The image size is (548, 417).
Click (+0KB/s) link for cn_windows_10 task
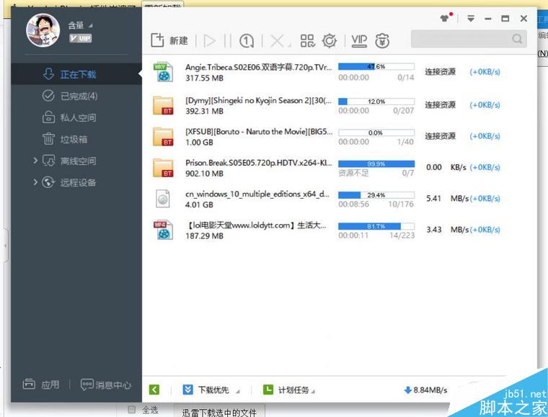[485, 198]
